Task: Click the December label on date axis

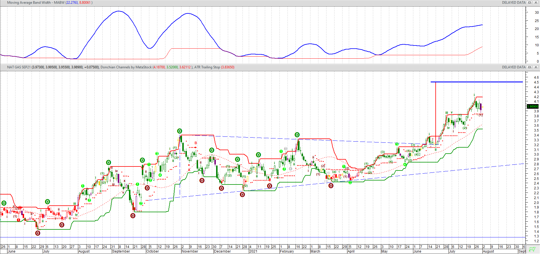Action: [x=222, y=251]
